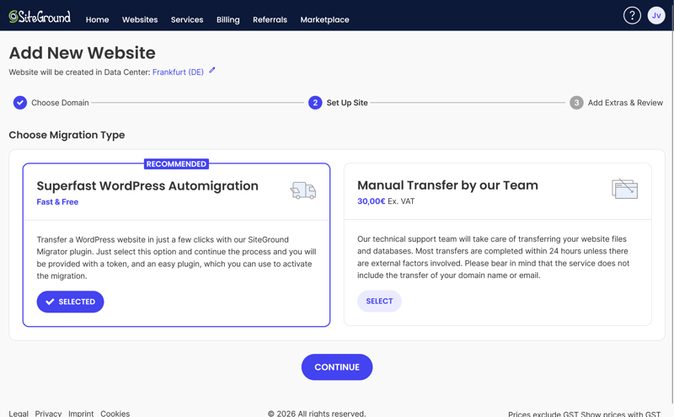
Task: Click the pencil icon to edit data center
Action: click(x=212, y=71)
